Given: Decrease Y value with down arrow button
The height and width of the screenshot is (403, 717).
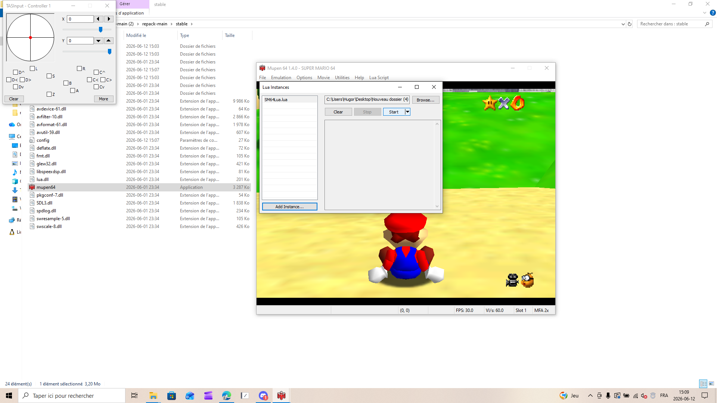Looking at the screenshot, I should pyautogui.click(x=99, y=41).
